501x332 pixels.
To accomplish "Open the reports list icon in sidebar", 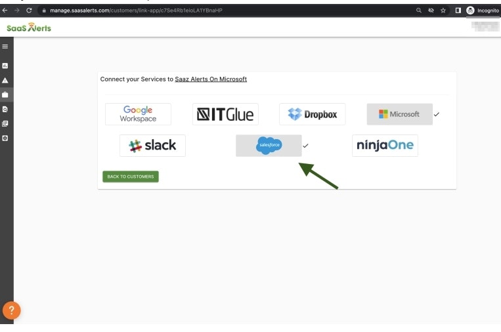I will pyautogui.click(x=5, y=123).
